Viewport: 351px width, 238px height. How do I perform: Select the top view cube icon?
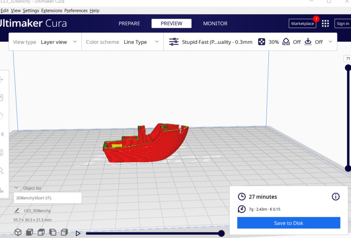[41, 232]
